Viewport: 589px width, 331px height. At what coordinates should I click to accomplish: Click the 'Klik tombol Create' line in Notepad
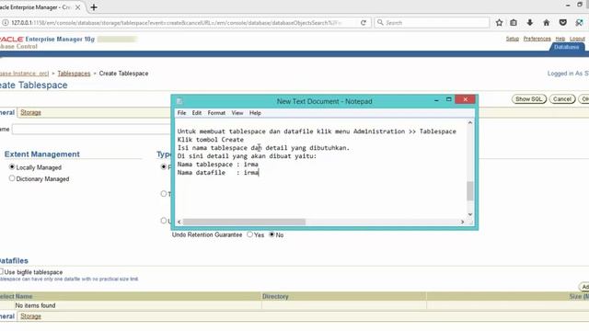pos(211,140)
